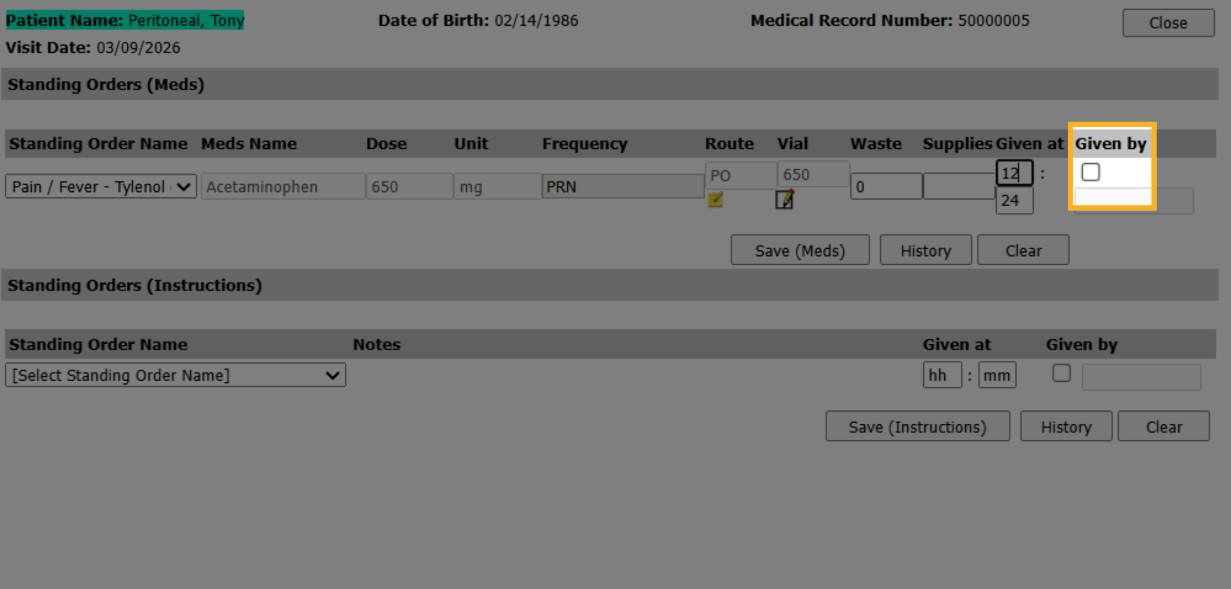Focus the Meds Given at hour field showing 12
This screenshot has height=589, width=1231.
(1015, 173)
